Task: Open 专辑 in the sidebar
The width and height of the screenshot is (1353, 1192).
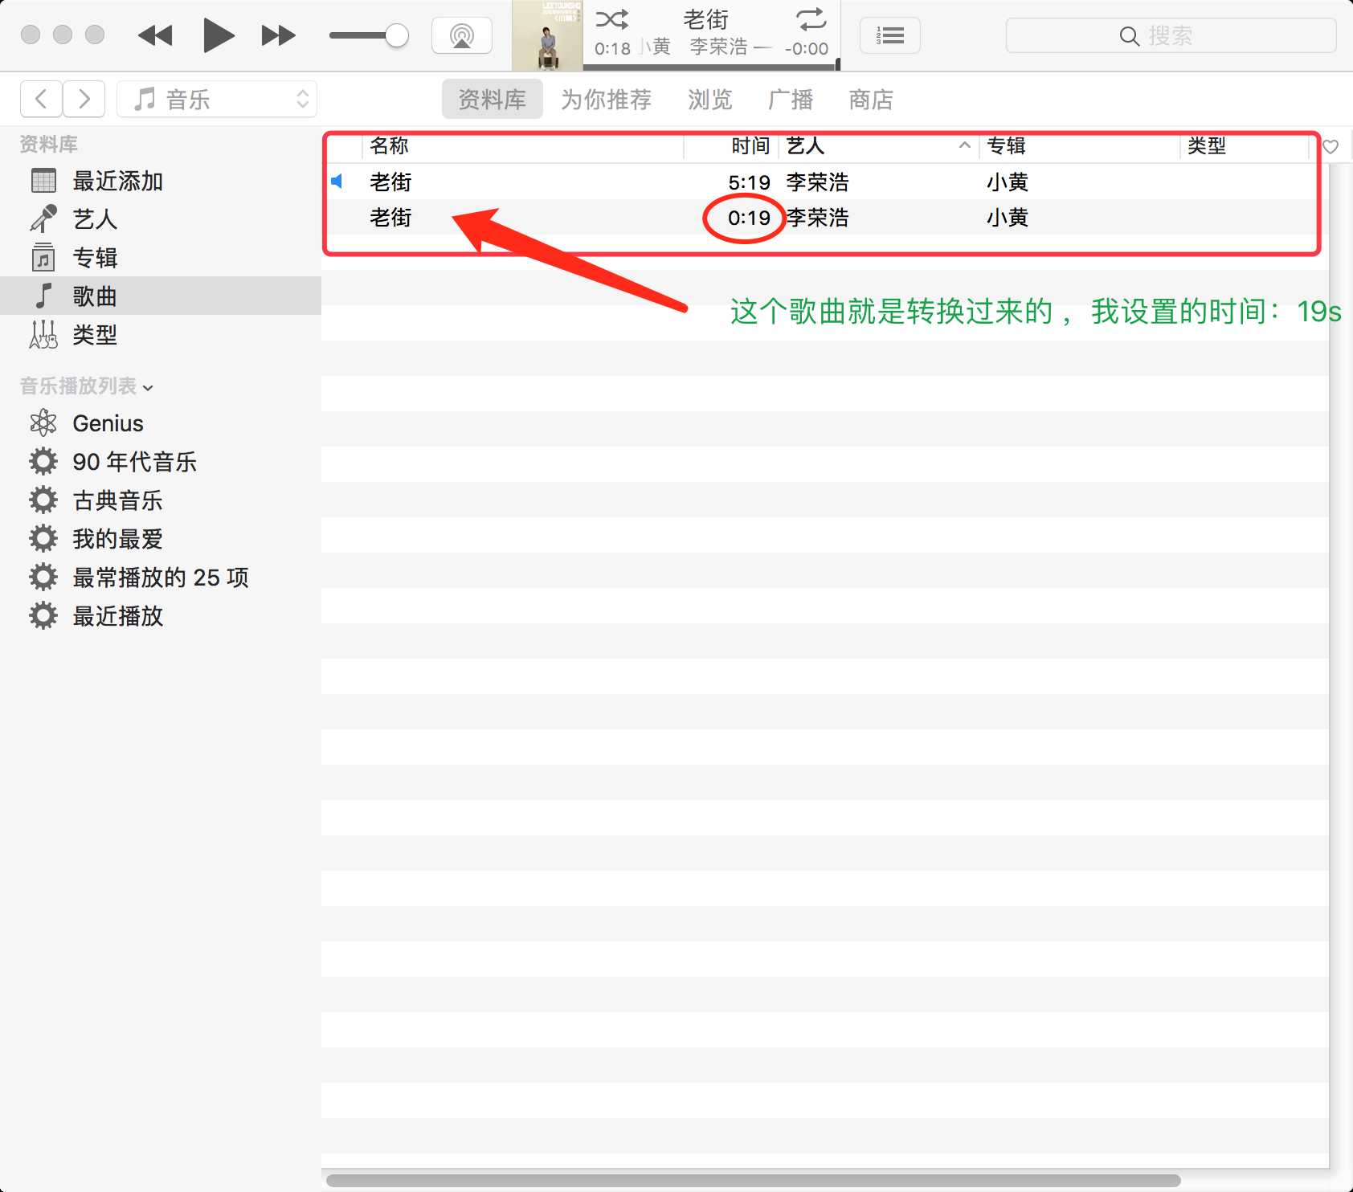Action: pos(161,258)
